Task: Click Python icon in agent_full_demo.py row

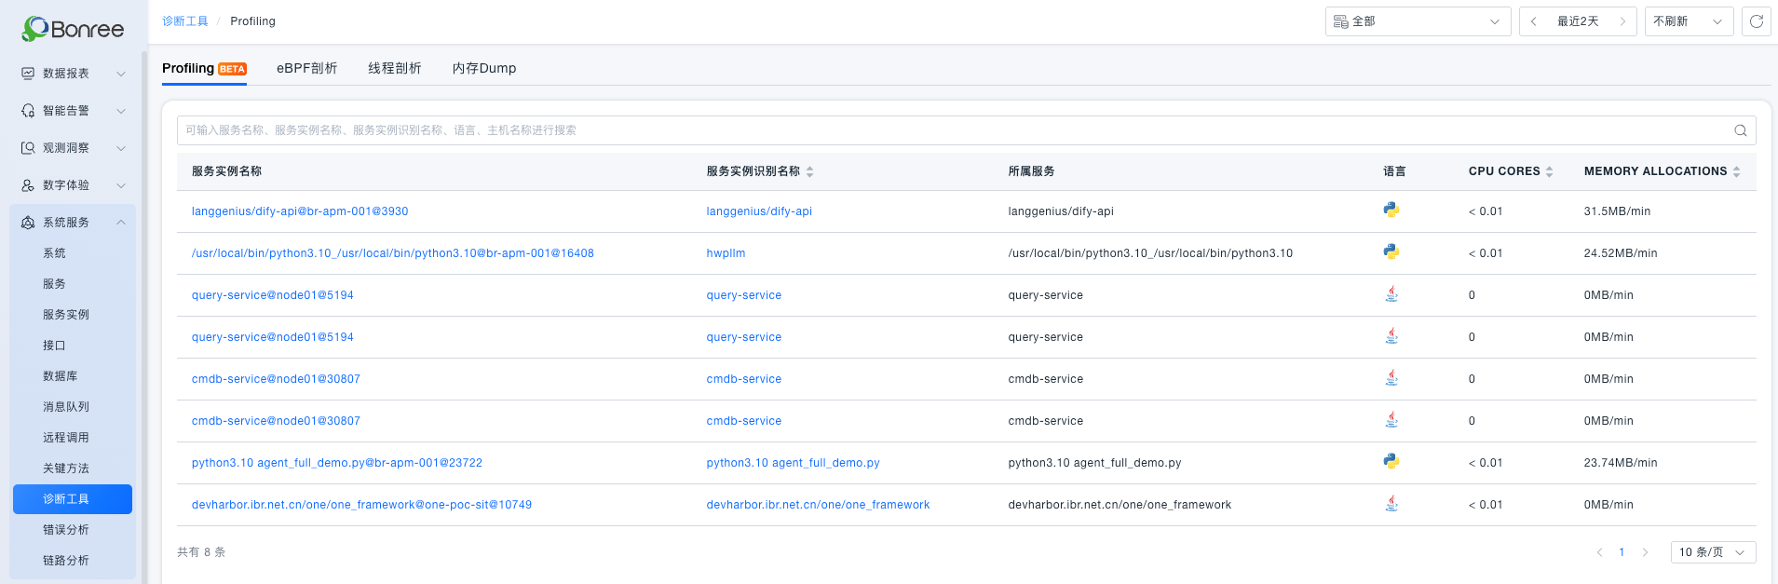Action: (x=1391, y=462)
